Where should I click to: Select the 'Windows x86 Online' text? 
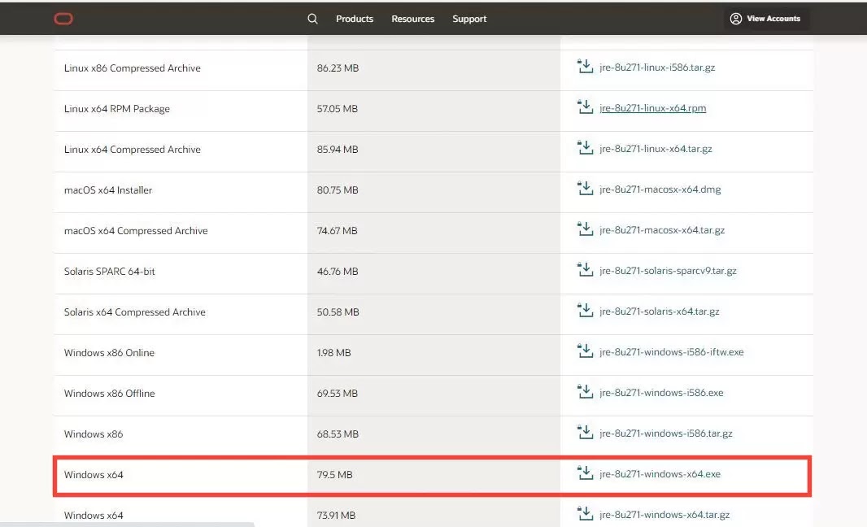pyautogui.click(x=109, y=353)
